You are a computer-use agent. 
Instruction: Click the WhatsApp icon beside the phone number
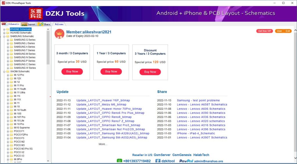click(119, 161)
